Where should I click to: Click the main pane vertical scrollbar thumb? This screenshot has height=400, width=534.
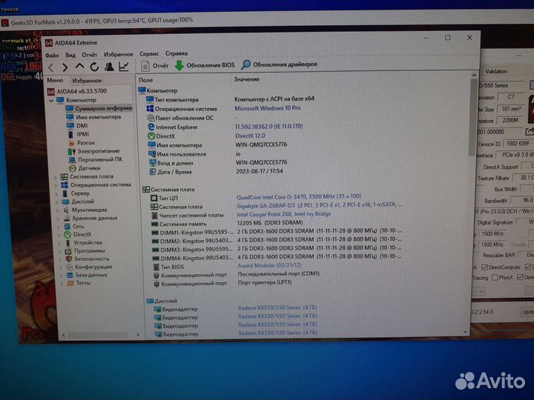tap(473, 117)
